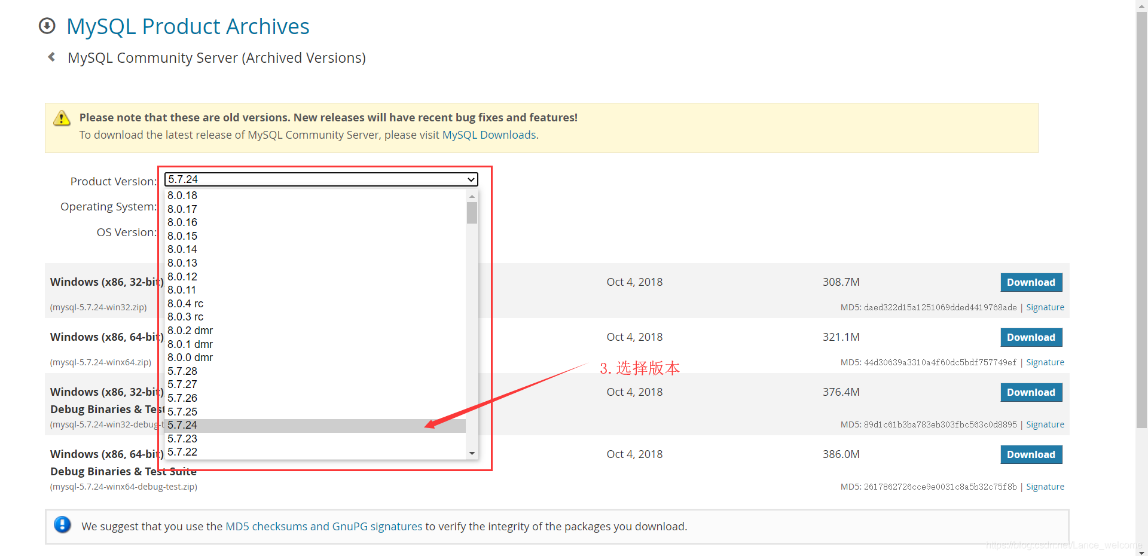Choose version 8.0.18 from the list

(315, 195)
